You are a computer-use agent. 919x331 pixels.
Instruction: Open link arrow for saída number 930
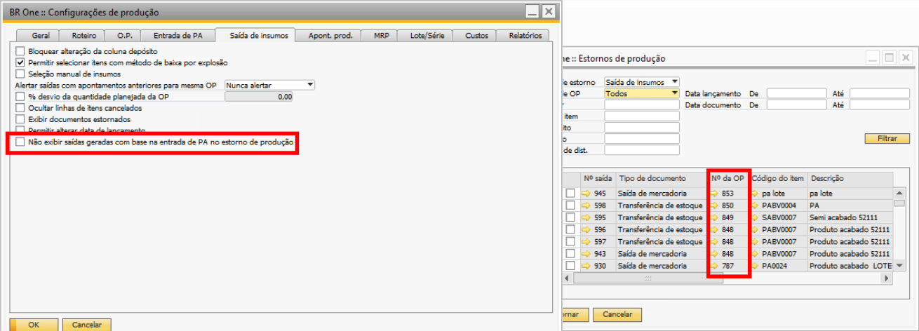coord(588,266)
